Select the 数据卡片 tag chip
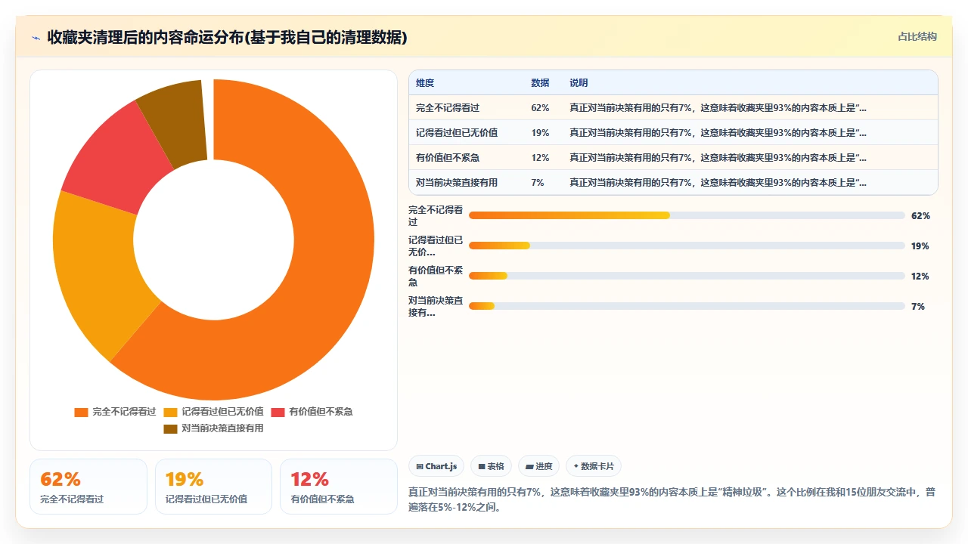The height and width of the screenshot is (544, 968). [x=594, y=467]
